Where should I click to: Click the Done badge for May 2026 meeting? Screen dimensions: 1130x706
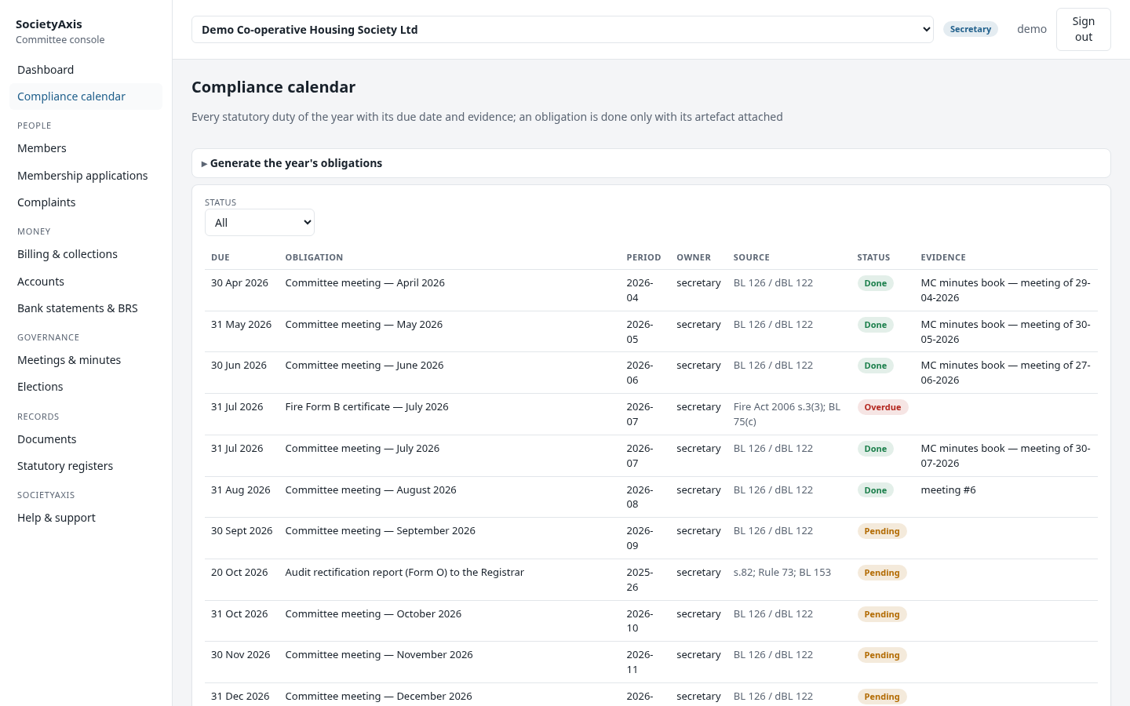[x=876, y=325]
